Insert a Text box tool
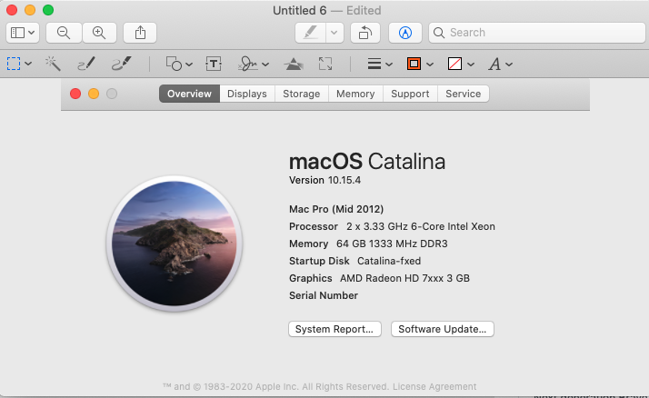 coord(214,64)
